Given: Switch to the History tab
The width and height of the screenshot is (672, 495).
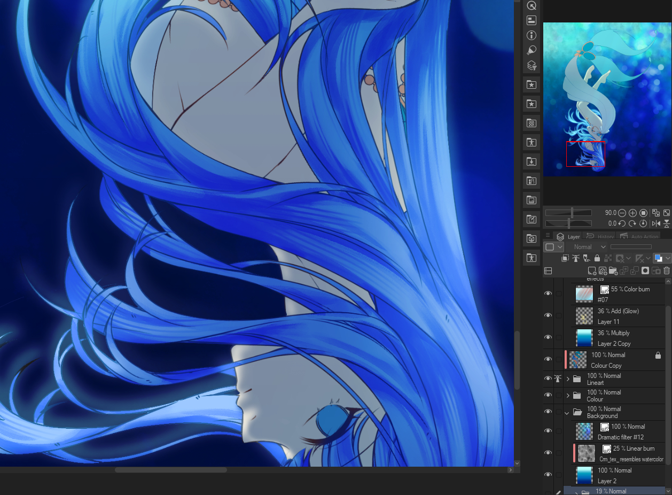Looking at the screenshot, I should click(x=601, y=237).
